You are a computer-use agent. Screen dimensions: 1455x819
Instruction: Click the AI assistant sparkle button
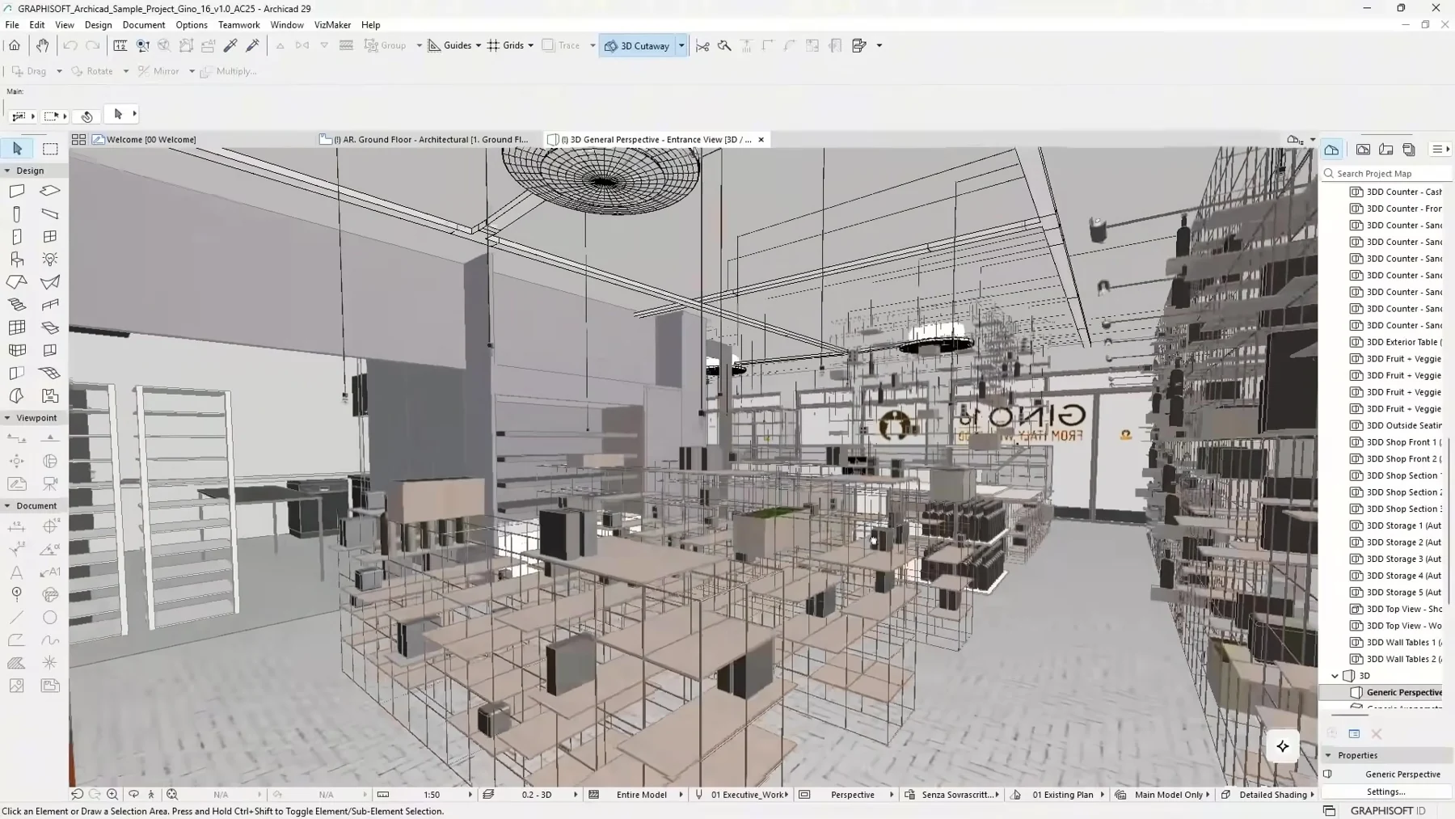(x=1283, y=746)
